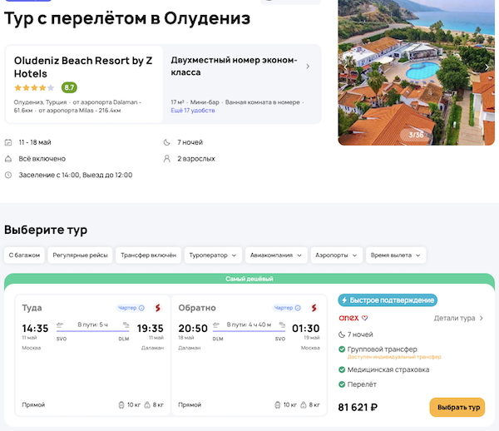Open Детали тура link
The height and width of the screenshot is (431, 499).
click(459, 318)
